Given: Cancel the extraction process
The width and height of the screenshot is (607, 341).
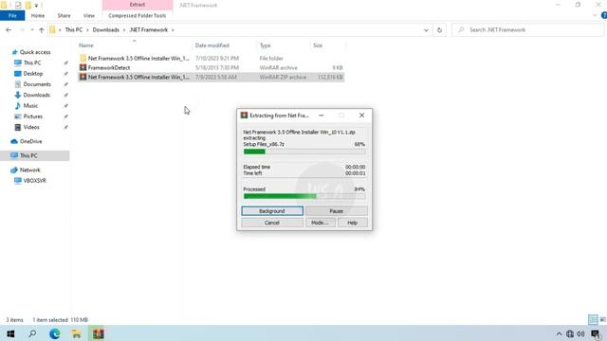Looking at the screenshot, I should [272, 223].
